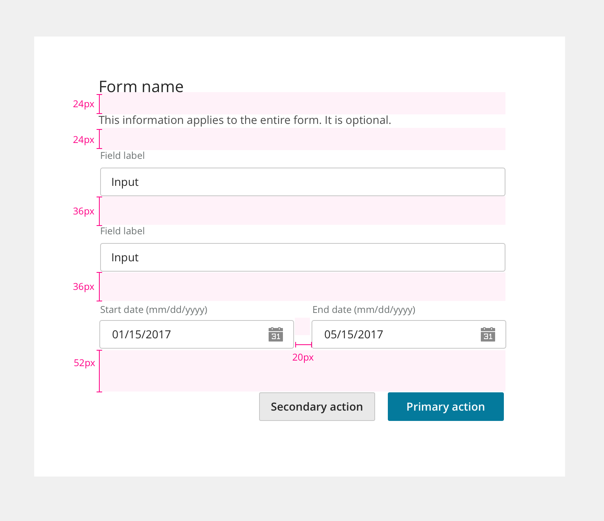Open the Start date calendar picker icon
Screen dimensions: 604x521
coord(276,334)
